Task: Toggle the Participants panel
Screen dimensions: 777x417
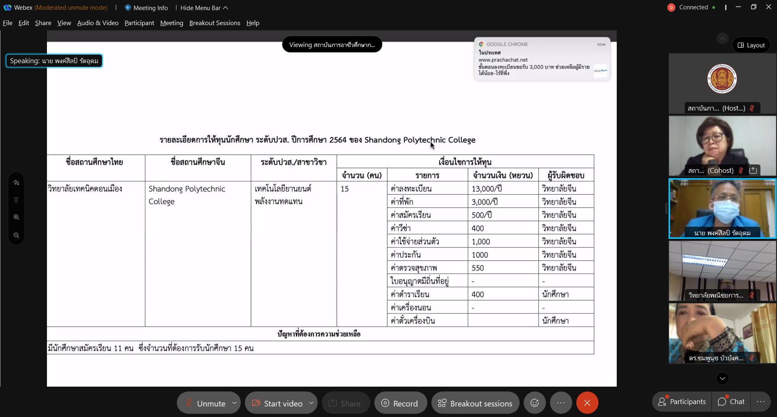Action: pos(682,402)
